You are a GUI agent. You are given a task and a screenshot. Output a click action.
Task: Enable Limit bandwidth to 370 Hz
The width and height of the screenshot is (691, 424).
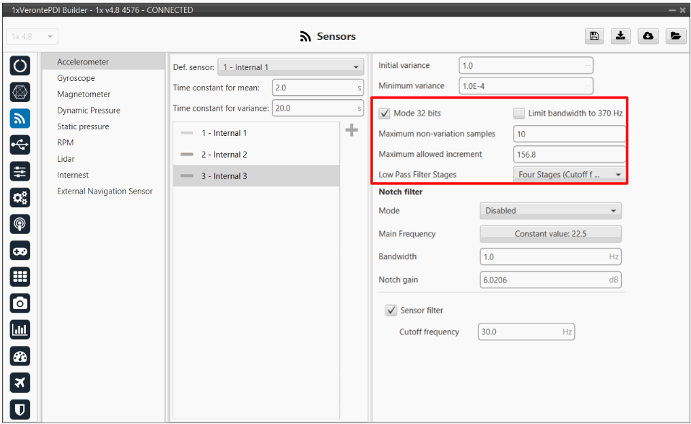[519, 113]
